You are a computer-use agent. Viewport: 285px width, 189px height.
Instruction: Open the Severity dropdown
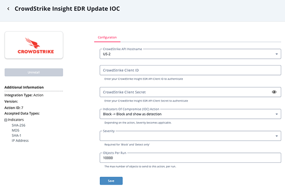pyautogui.click(x=190, y=136)
